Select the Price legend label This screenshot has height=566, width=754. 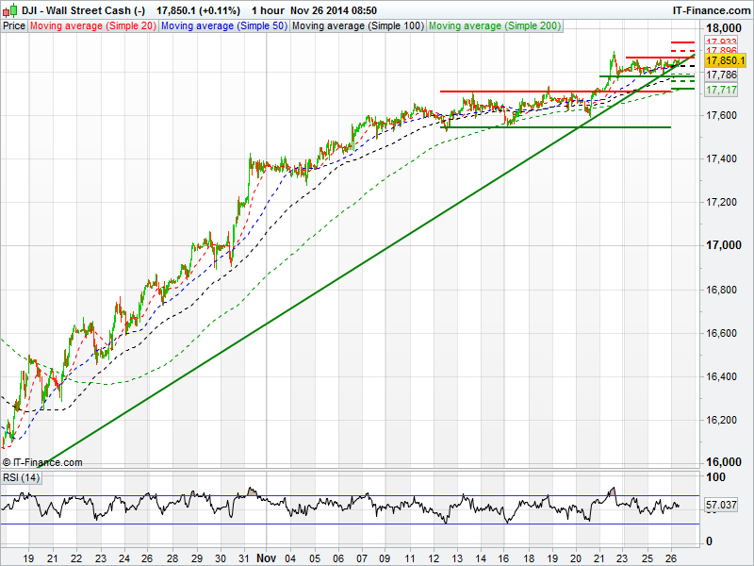pyautogui.click(x=13, y=26)
